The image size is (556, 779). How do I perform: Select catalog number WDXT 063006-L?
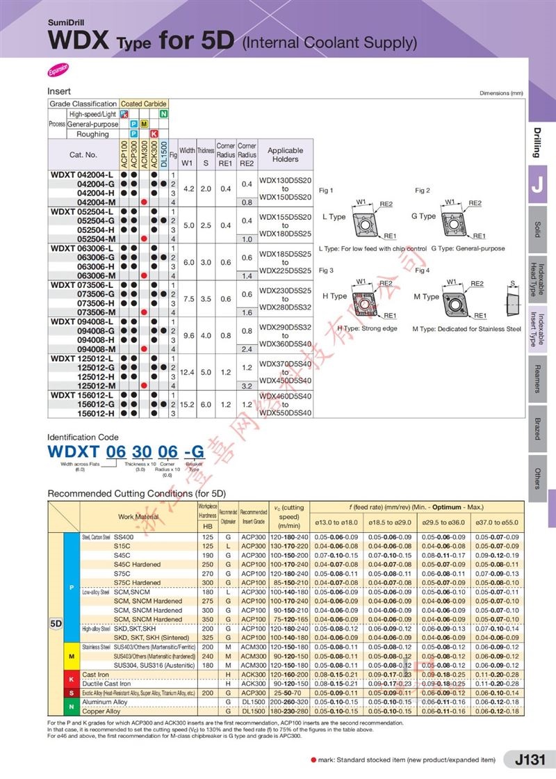82,248
